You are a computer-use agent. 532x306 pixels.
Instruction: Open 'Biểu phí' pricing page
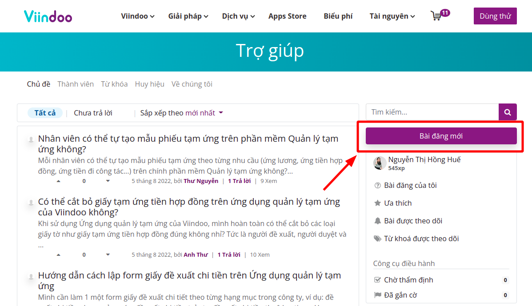tap(338, 16)
